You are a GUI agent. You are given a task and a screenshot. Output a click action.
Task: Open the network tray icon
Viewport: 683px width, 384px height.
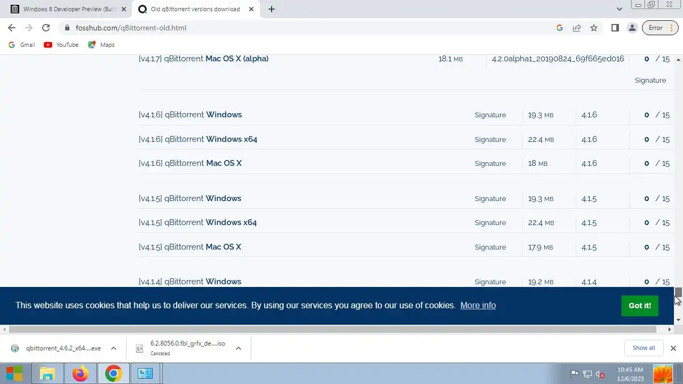(x=587, y=374)
